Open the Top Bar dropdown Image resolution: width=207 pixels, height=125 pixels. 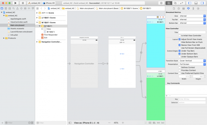click(192, 19)
